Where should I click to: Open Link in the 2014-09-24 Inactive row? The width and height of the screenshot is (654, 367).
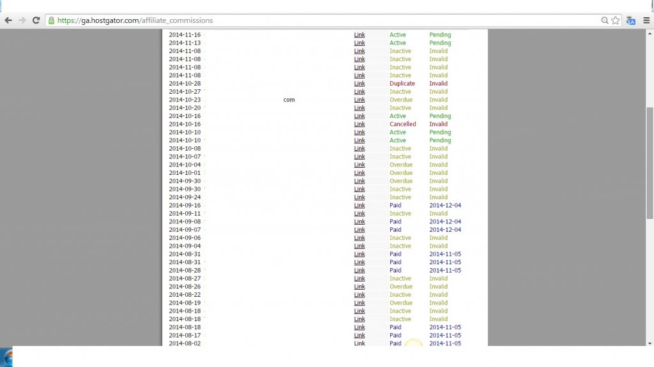tap(360, 197)
